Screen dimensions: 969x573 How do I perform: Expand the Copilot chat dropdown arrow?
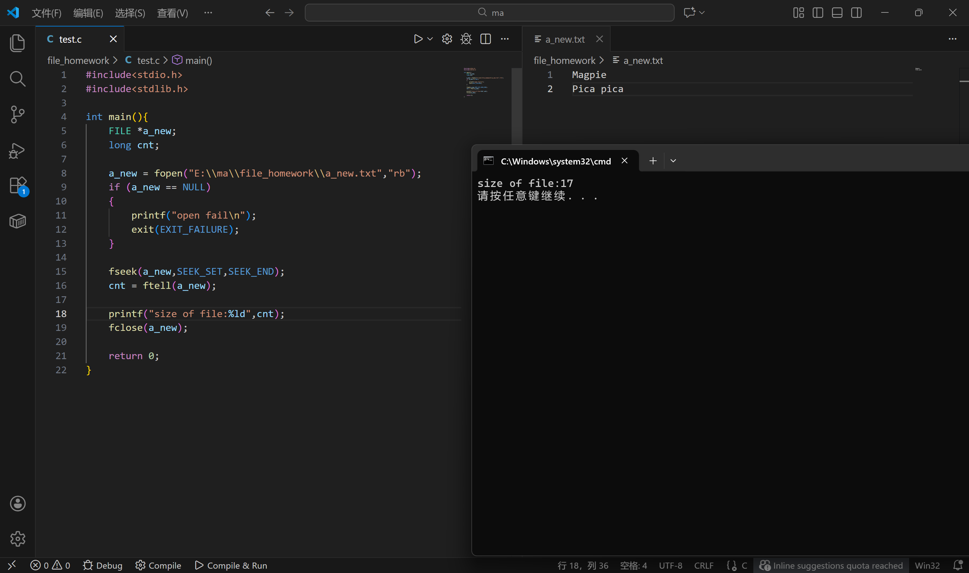(702, 13)
